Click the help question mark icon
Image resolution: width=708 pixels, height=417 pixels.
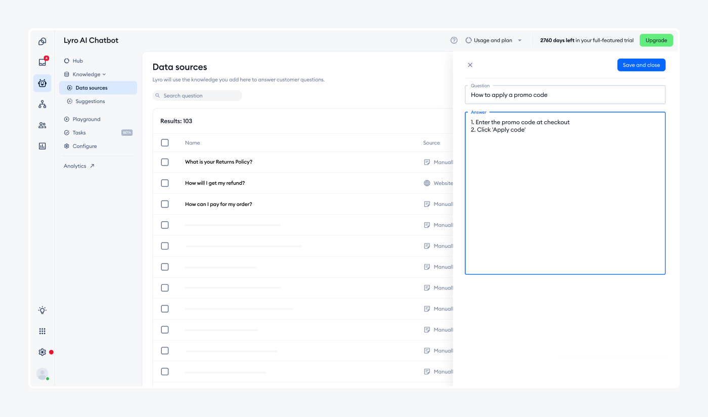pyautogui.click(x=454, y=40)
